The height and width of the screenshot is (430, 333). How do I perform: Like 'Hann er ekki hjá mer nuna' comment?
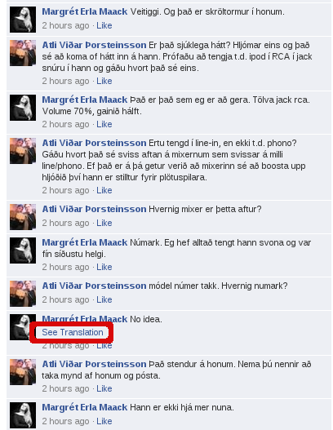(x=104, y=421)
